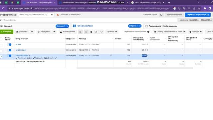Screen dimensions: 213x120
Task: Reload the page with the browser refresh icon
Action: (3, 8)
